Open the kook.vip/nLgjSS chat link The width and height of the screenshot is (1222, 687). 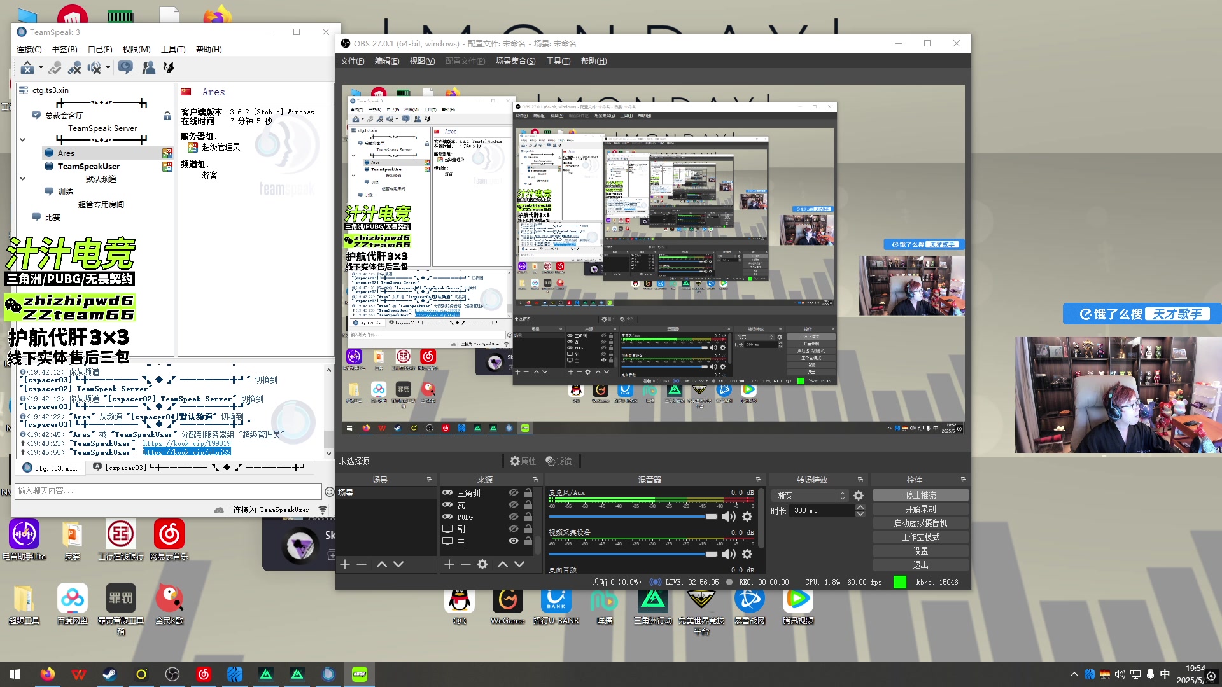coord(186,452)
